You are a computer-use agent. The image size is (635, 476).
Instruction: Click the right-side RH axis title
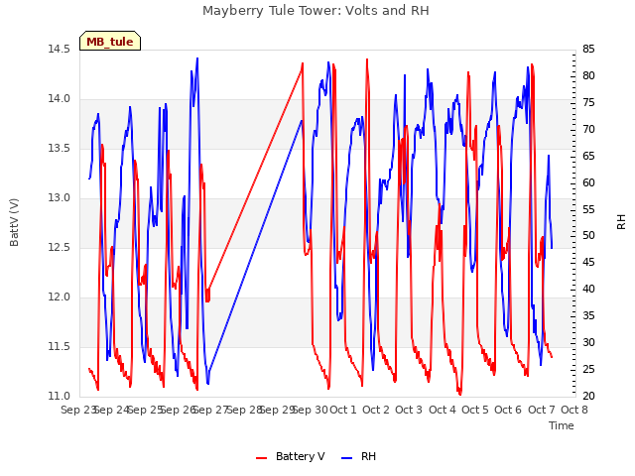(x=621, y=222)
